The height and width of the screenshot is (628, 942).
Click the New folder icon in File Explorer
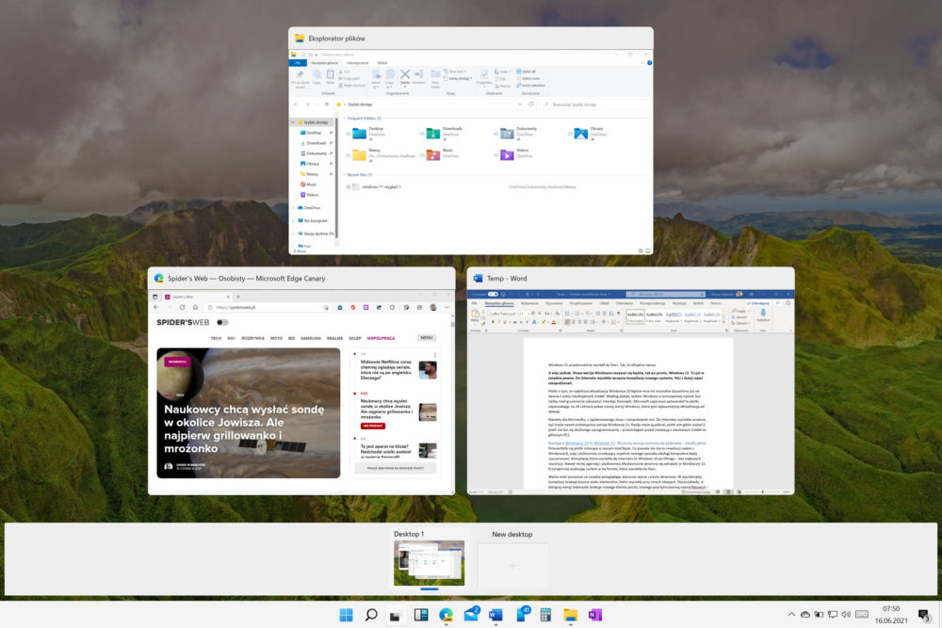[435, 78]
